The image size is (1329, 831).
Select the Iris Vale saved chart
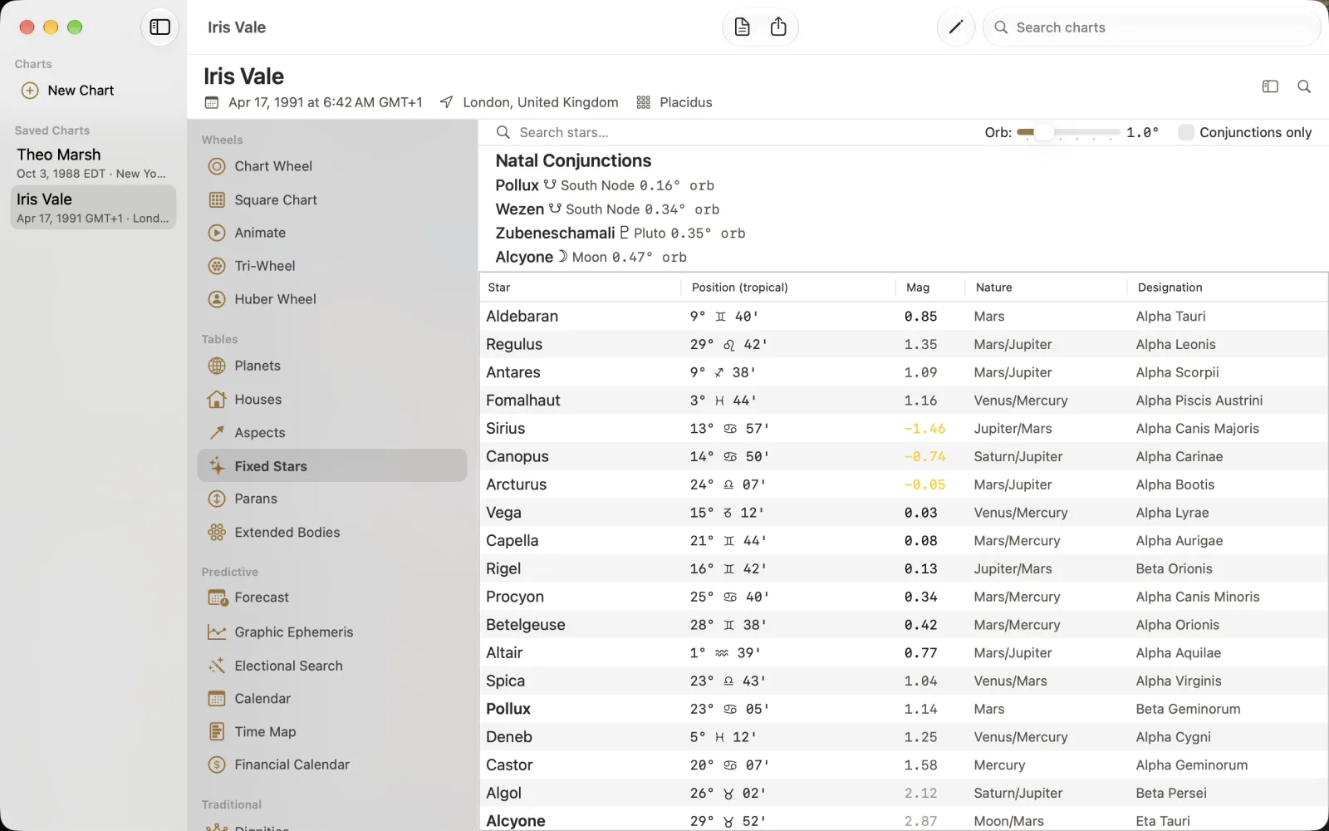[x=93, y=207]
